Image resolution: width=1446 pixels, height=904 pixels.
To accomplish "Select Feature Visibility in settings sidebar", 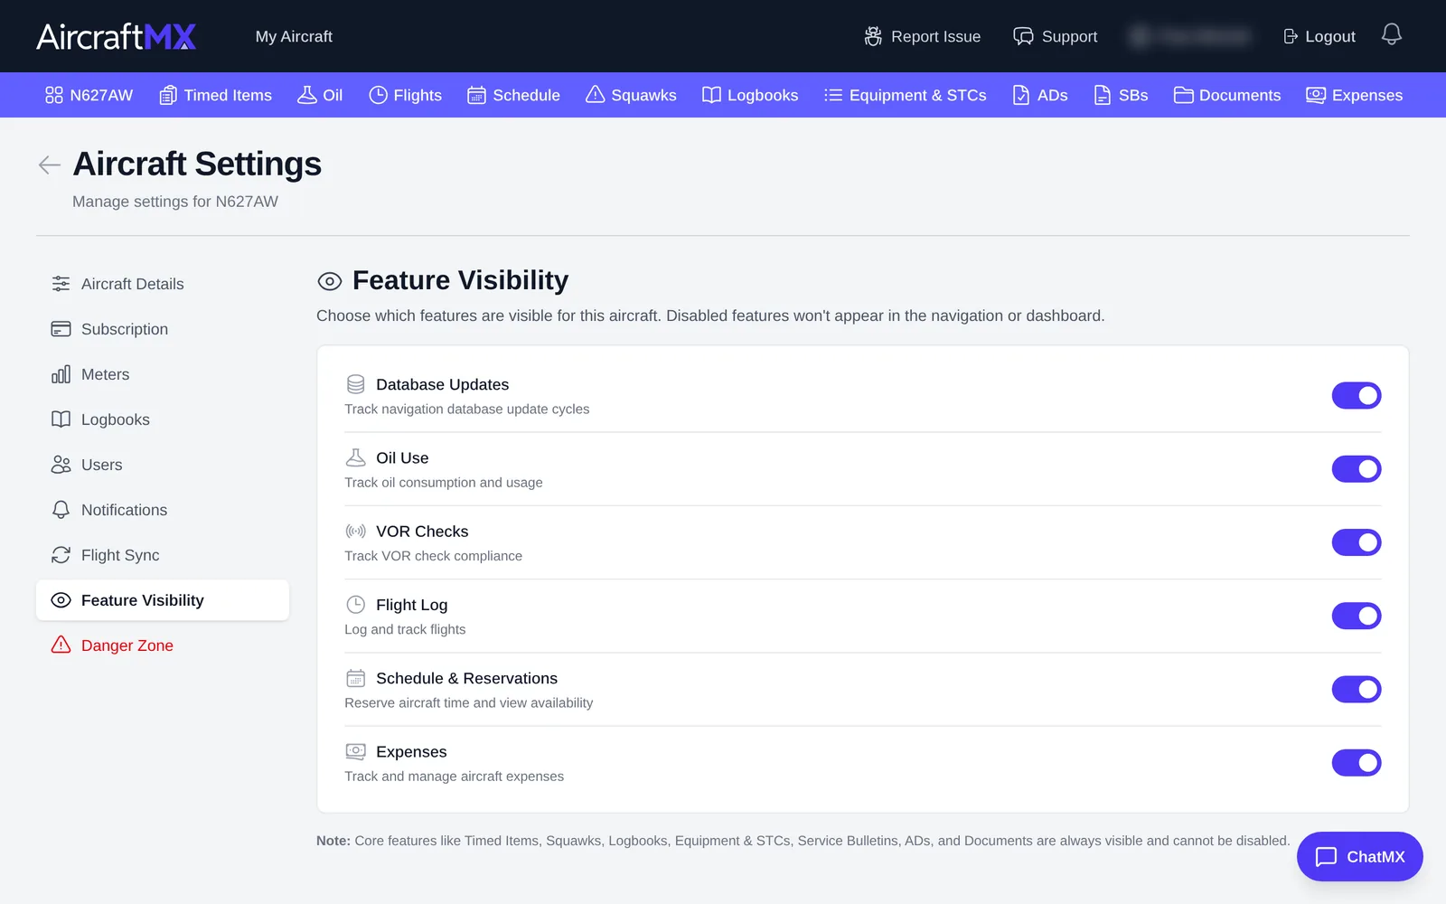I will pyautogui.click(x=163, y=600).
